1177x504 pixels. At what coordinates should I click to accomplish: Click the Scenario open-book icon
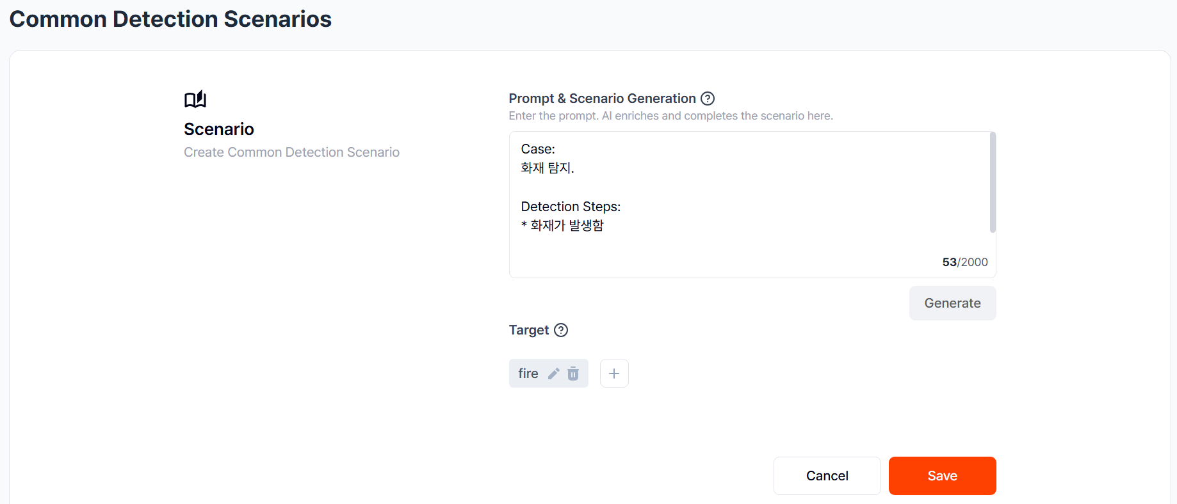pyautogui.click(x=195, y=99)
